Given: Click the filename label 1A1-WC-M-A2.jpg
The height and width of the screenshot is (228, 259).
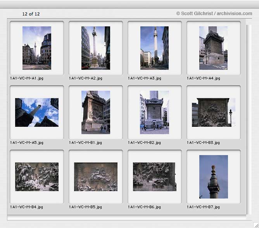Looking at the screenshot, I should [x=86, y=78].
